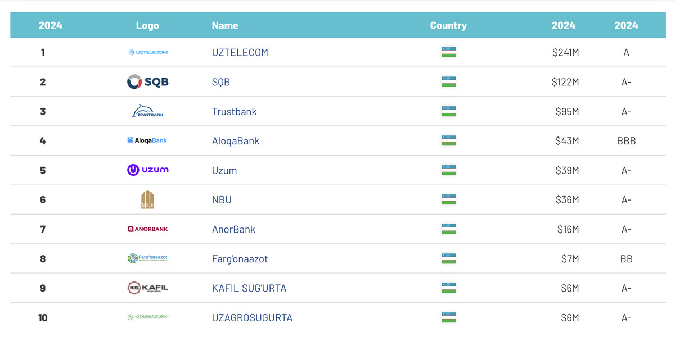The width and height of the screenshot is (675, 346).
Task: Open the UZTELECOM name link
Action: 240,52
